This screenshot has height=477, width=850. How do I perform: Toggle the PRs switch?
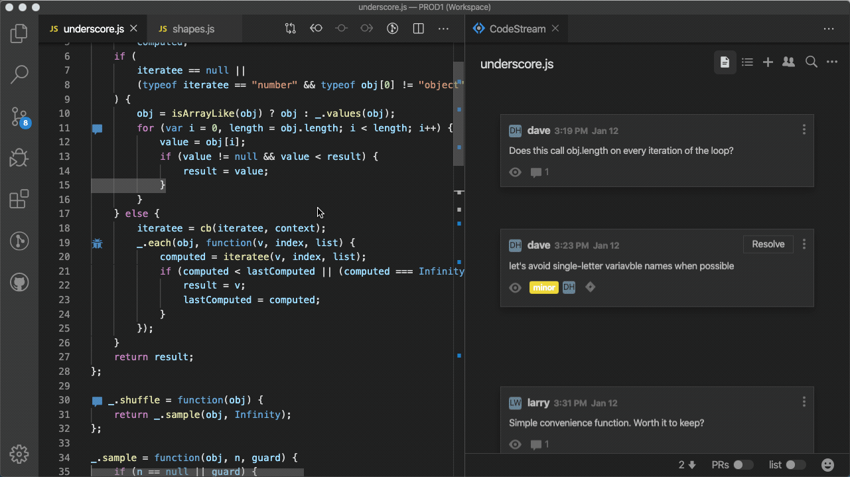(x=743, y=465)
